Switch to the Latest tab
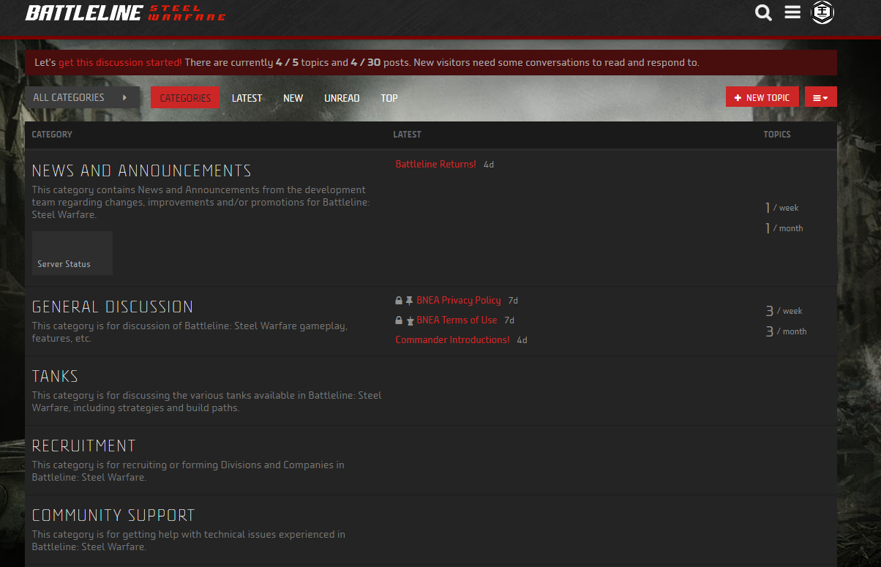This screenshot has height=567, width=881. pos(247,98)
